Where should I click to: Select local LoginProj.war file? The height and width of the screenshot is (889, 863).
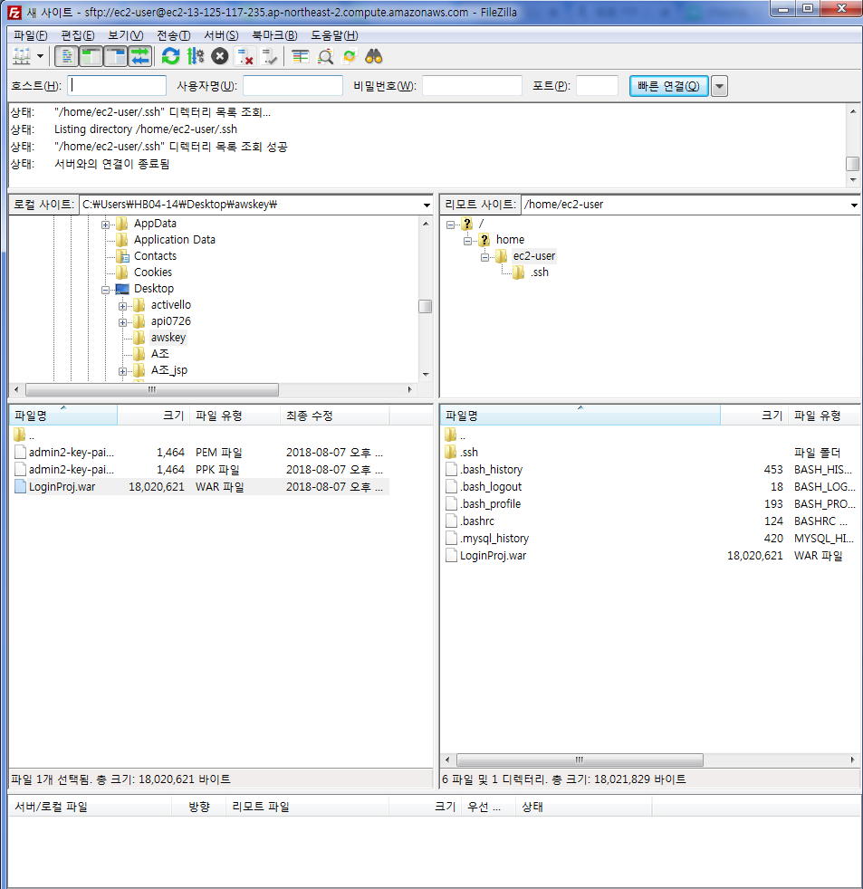199,486
